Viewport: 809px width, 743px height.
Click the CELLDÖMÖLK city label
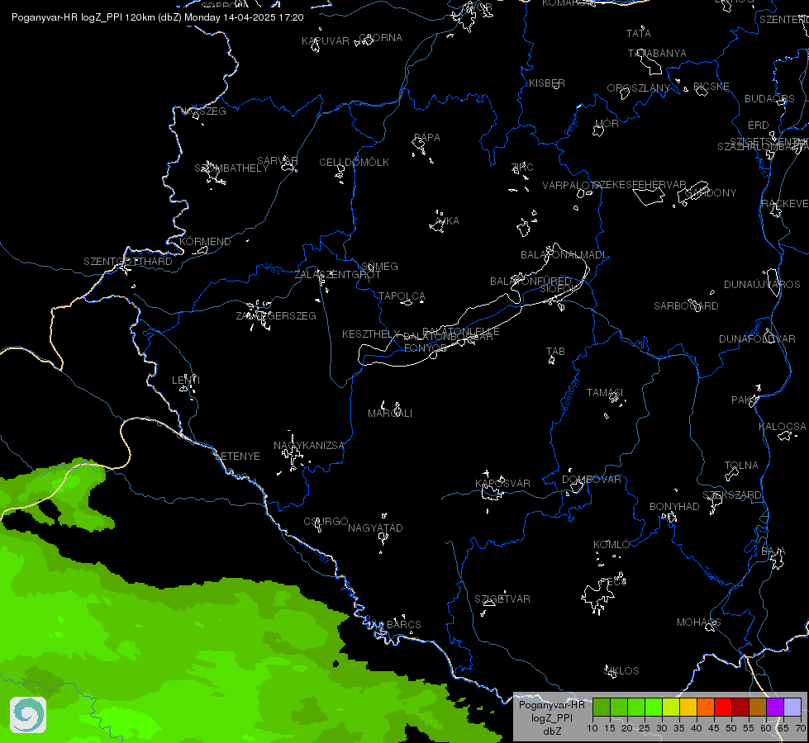coord(354,163)
